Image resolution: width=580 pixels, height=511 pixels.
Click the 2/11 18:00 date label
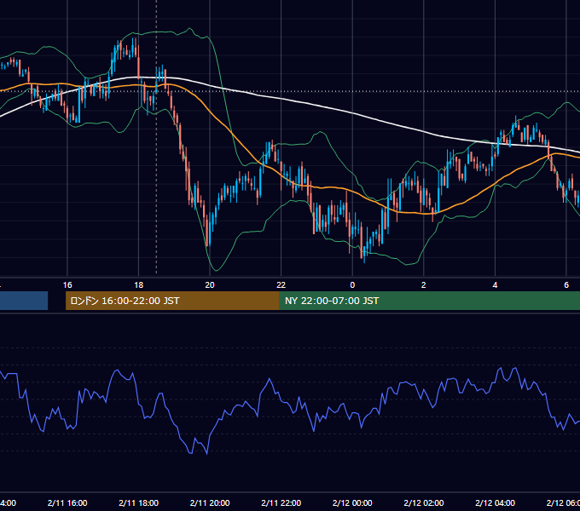coord(139,502)
